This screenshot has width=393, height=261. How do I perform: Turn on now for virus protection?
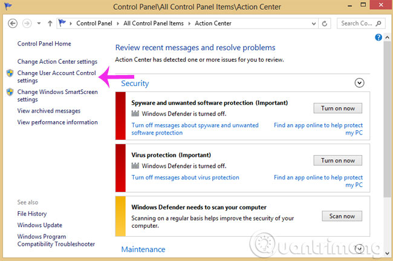click(x=337, y=160)
